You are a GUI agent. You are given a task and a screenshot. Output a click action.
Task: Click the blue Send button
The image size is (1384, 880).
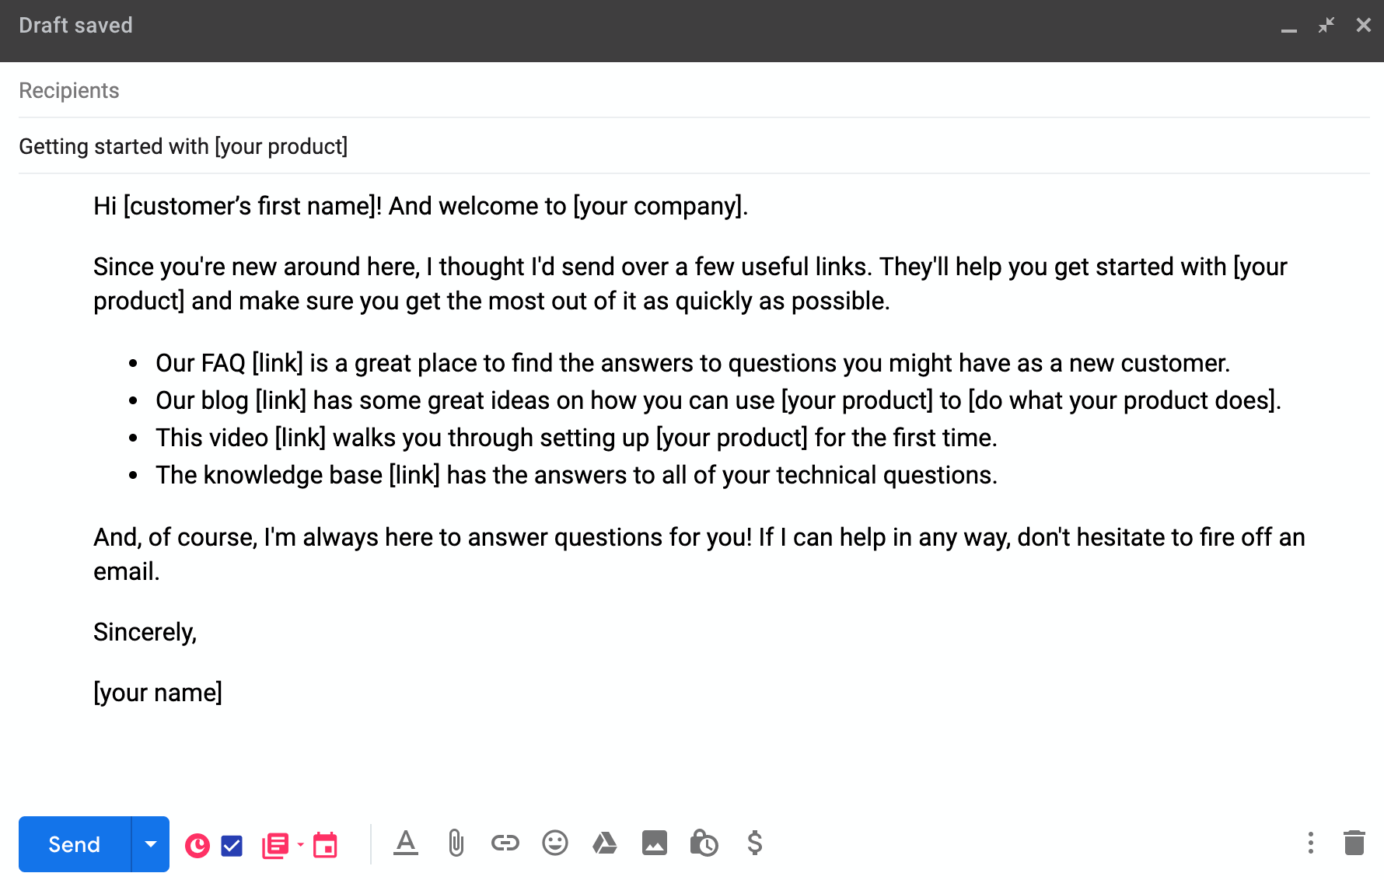[x=75, y=844]
